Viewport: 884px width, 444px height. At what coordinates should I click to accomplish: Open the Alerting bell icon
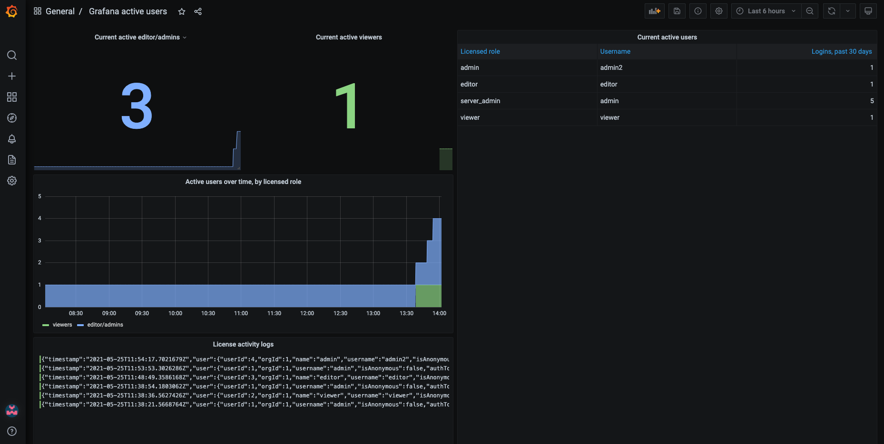coord(12,139)
